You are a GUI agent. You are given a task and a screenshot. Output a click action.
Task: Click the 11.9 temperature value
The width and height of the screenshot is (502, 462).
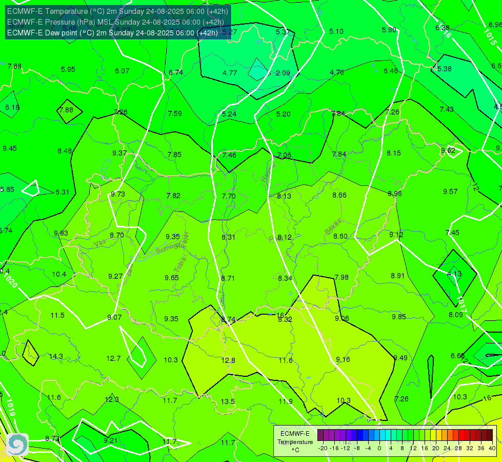point(286,401)
